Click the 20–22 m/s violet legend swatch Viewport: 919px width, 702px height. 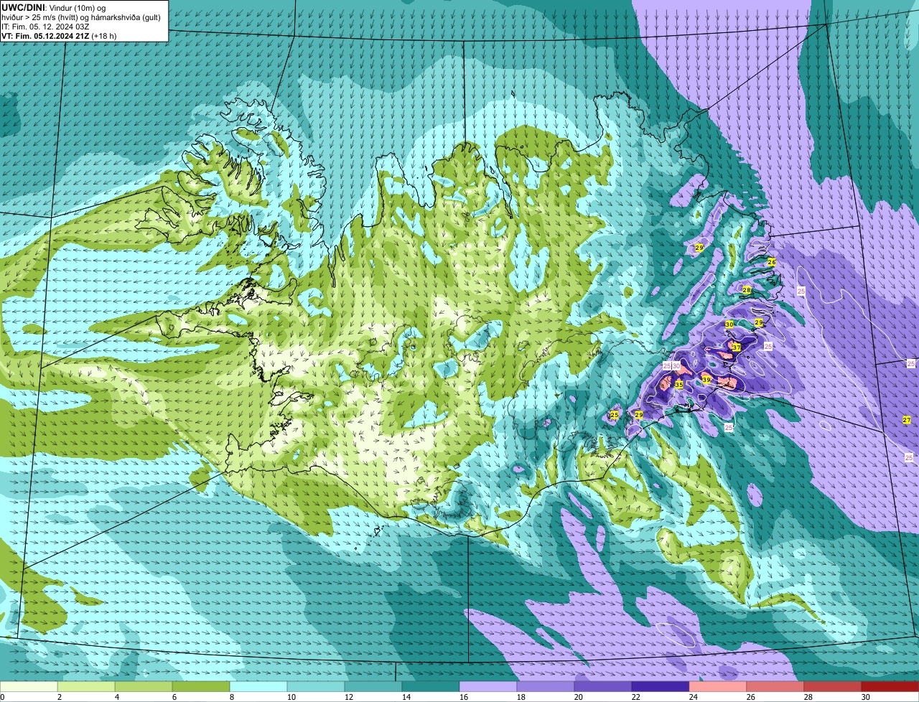click(603, 687)
